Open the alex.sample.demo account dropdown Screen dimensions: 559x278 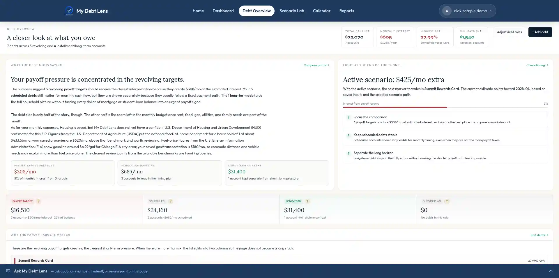467,11
